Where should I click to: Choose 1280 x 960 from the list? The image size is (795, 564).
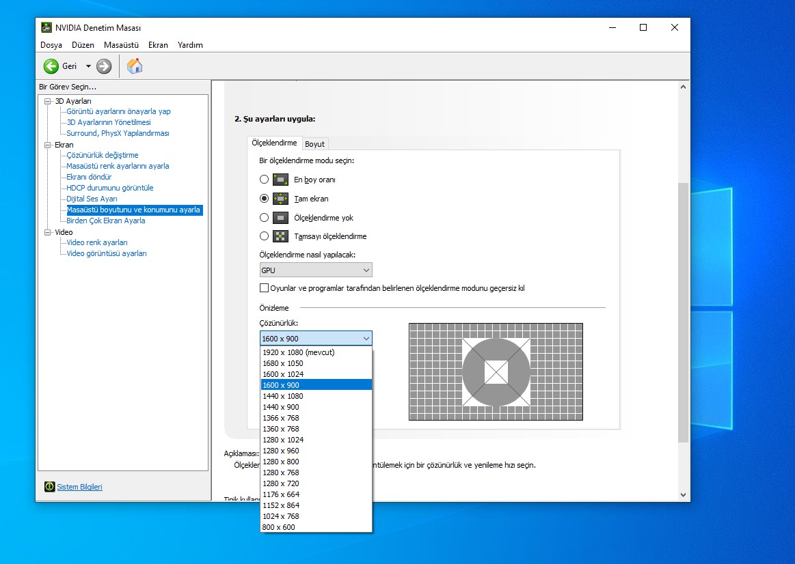point(316,451)
